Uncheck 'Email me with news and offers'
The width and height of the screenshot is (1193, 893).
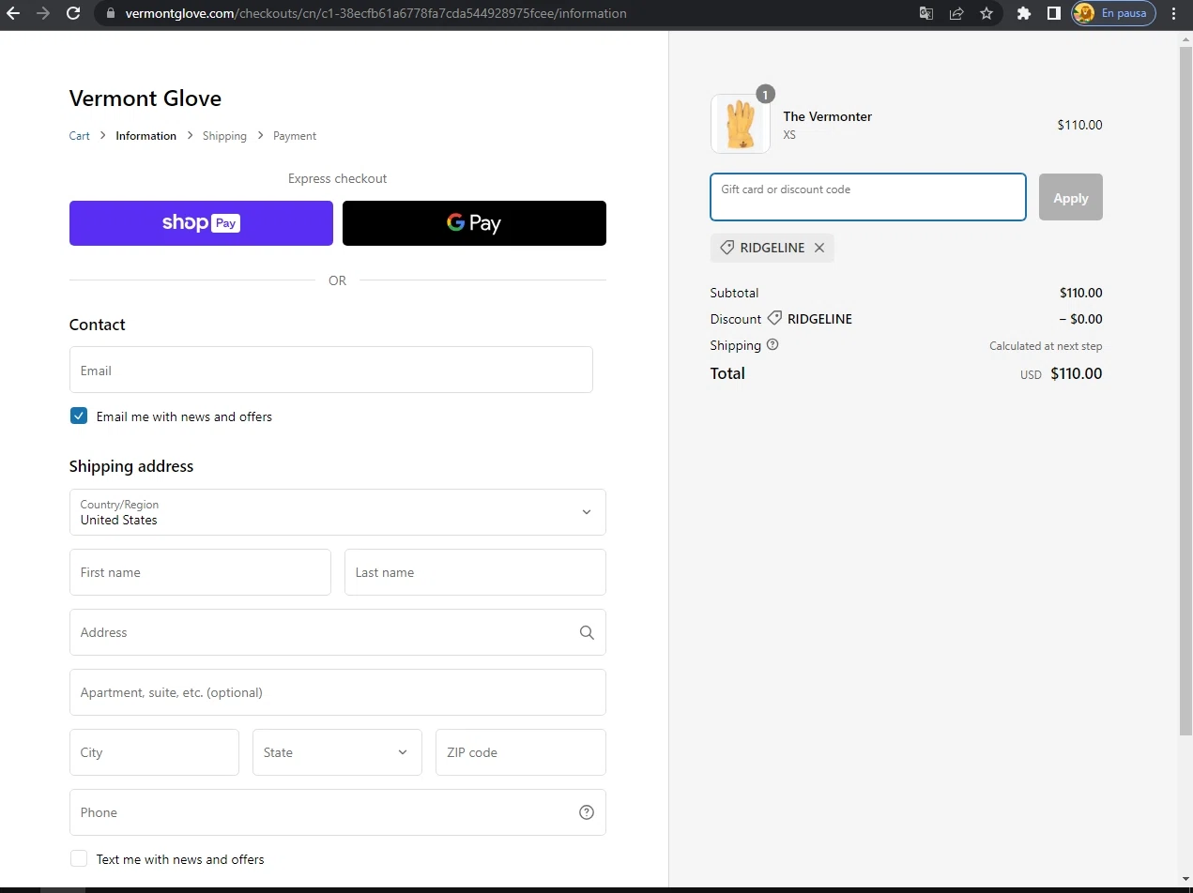click(x=79, y=416)
